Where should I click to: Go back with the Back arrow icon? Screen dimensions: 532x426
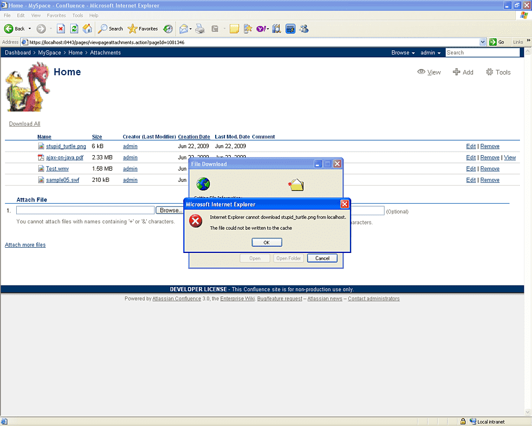9,29
